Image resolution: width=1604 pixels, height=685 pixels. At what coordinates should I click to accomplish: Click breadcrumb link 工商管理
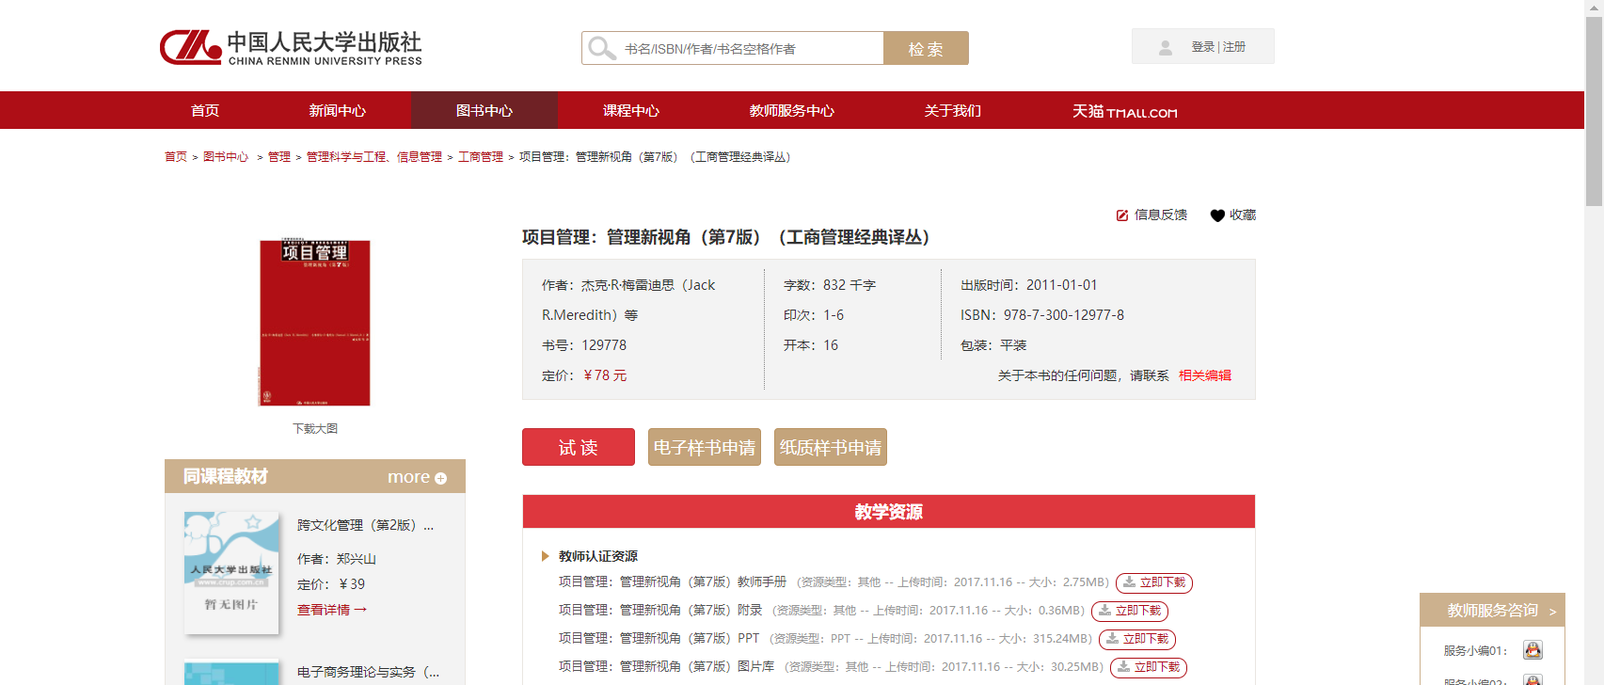(x=481, y=157)
